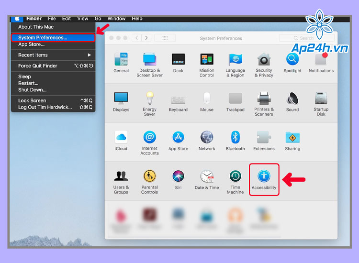The image size is (359, 263).
Task: Open Users & Groups preferences
Action: pyautogui.click(x=121, y=182)
